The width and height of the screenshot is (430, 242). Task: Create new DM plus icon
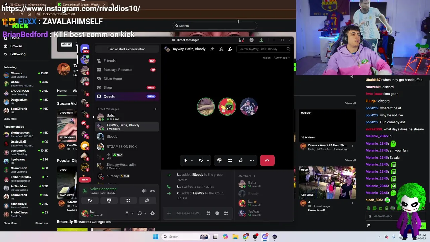155,109
